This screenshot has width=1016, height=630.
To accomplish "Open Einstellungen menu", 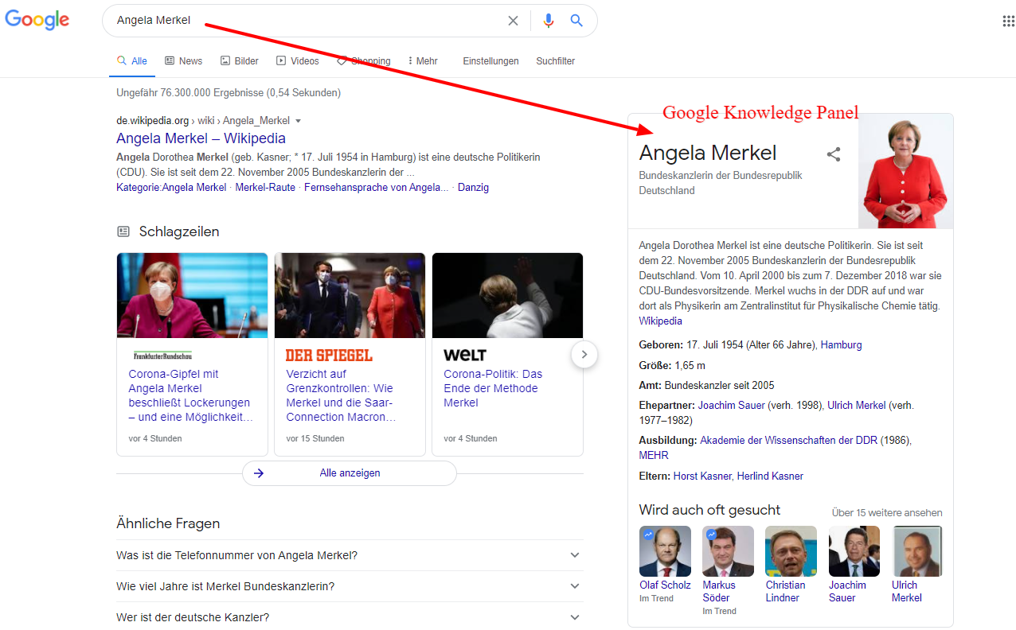I will [x=490, y=61].
